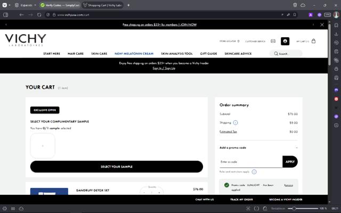
Task: Click the Vichy Laboratoires logo
Action: (26, 40)
